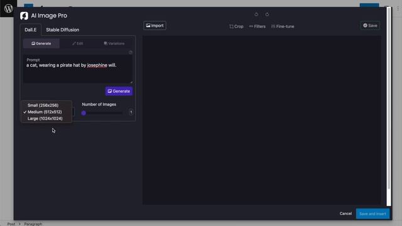Choose Small (256x256) size option

(46, 105)
